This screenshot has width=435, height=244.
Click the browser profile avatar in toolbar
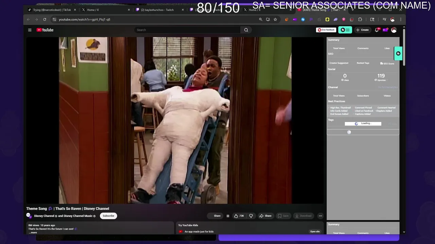pos(393,19)
